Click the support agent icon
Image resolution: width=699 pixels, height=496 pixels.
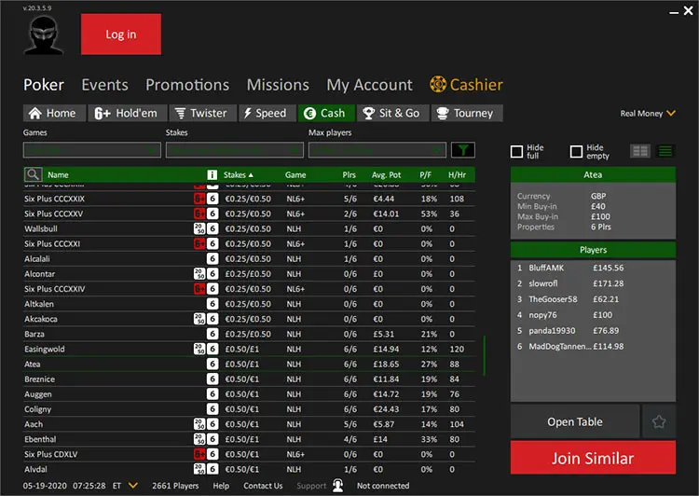click(x=337, y=486)
